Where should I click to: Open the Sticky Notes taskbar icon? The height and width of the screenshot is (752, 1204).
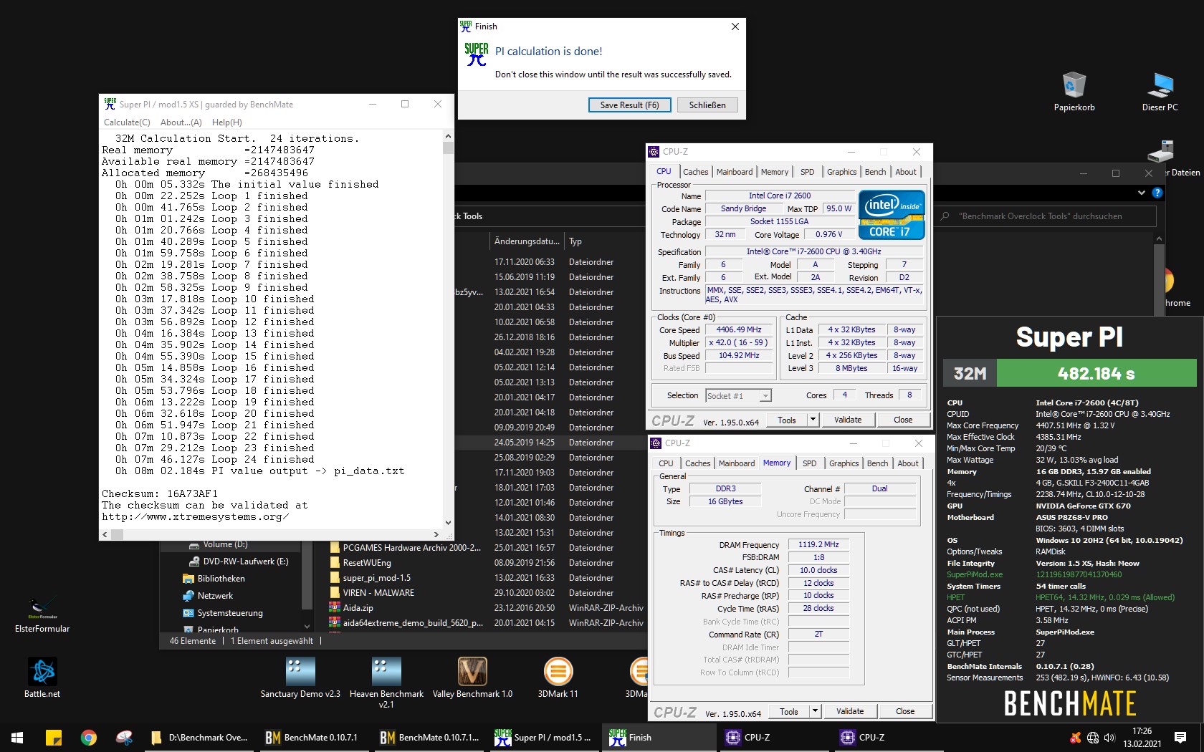(53, 737)
